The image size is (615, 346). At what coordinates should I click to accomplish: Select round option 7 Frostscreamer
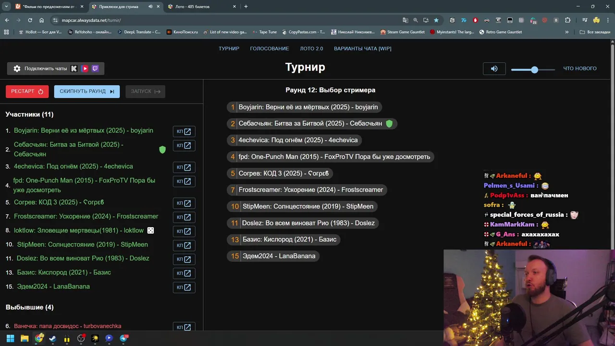click(x=307, y=190)
